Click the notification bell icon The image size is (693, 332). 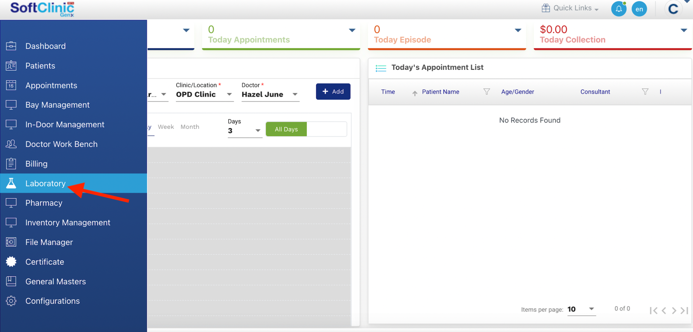619,9
